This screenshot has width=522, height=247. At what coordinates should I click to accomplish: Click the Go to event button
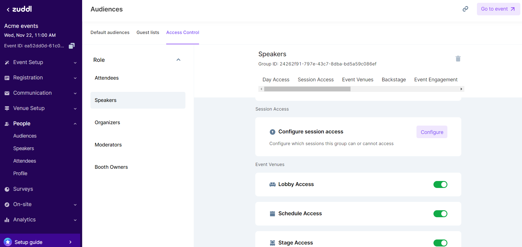point(498,9)
